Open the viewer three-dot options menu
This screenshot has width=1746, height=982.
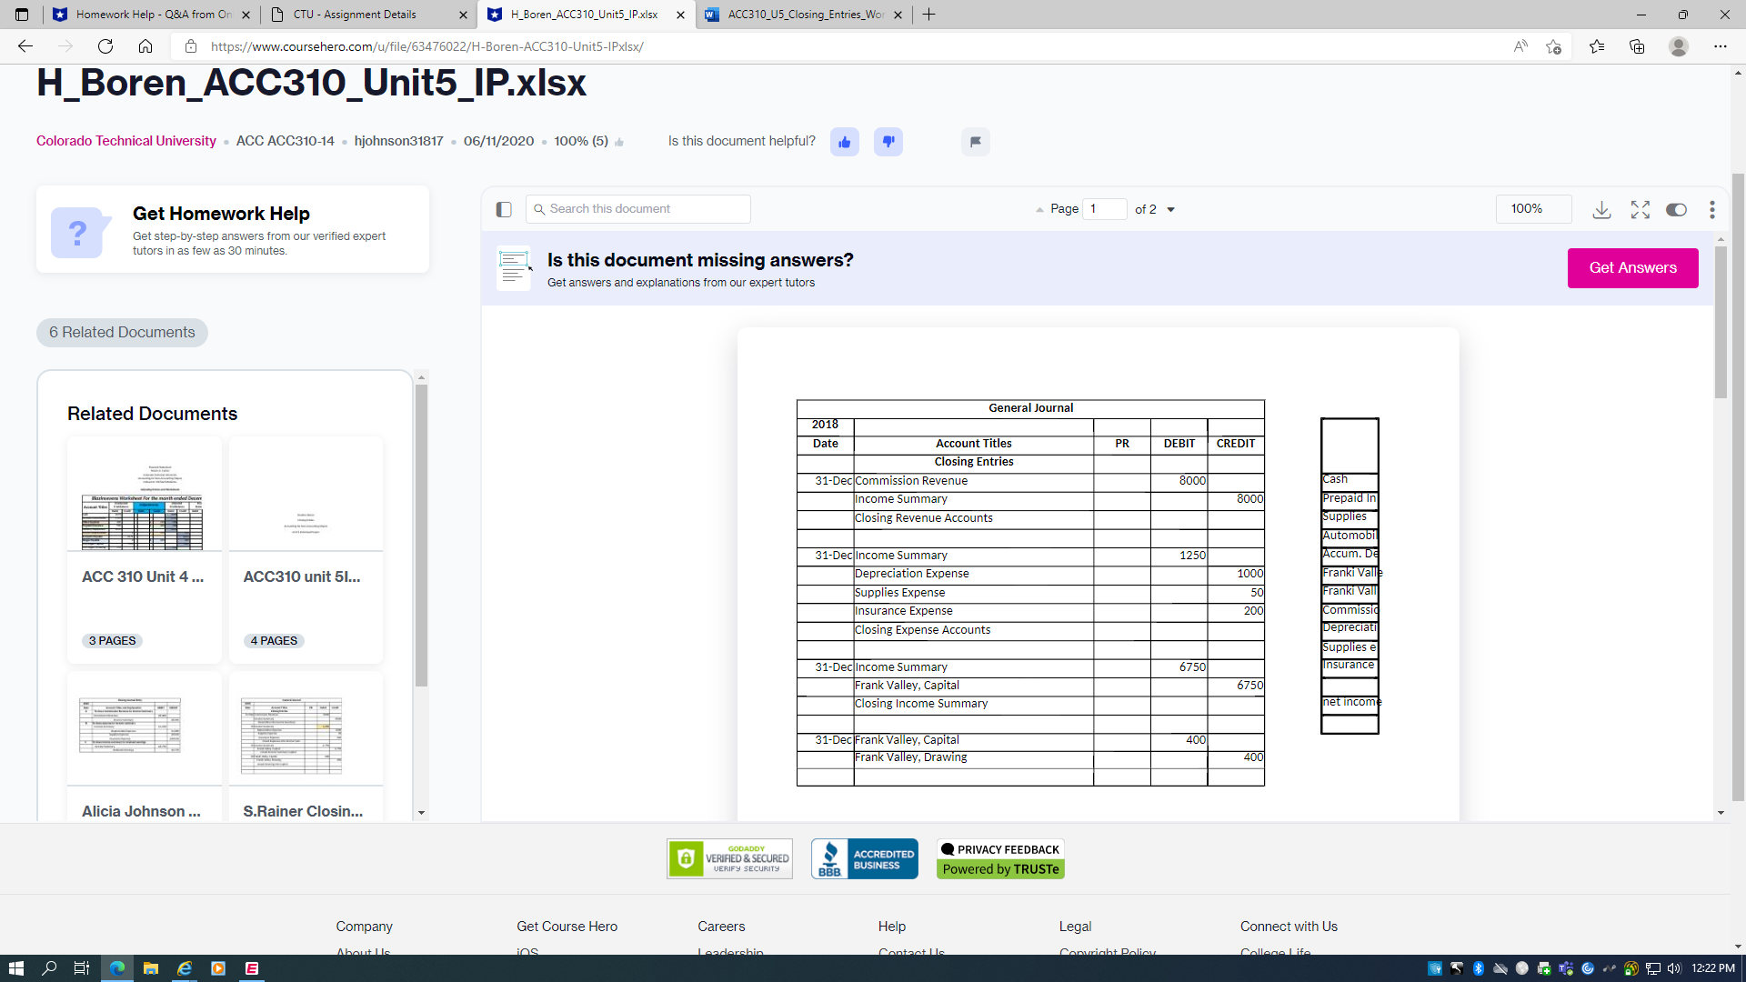[x=1711, y=210]
